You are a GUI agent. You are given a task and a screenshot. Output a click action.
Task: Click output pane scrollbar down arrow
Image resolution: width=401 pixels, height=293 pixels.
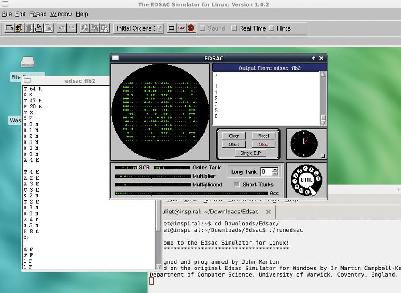[x=323, y=123]
